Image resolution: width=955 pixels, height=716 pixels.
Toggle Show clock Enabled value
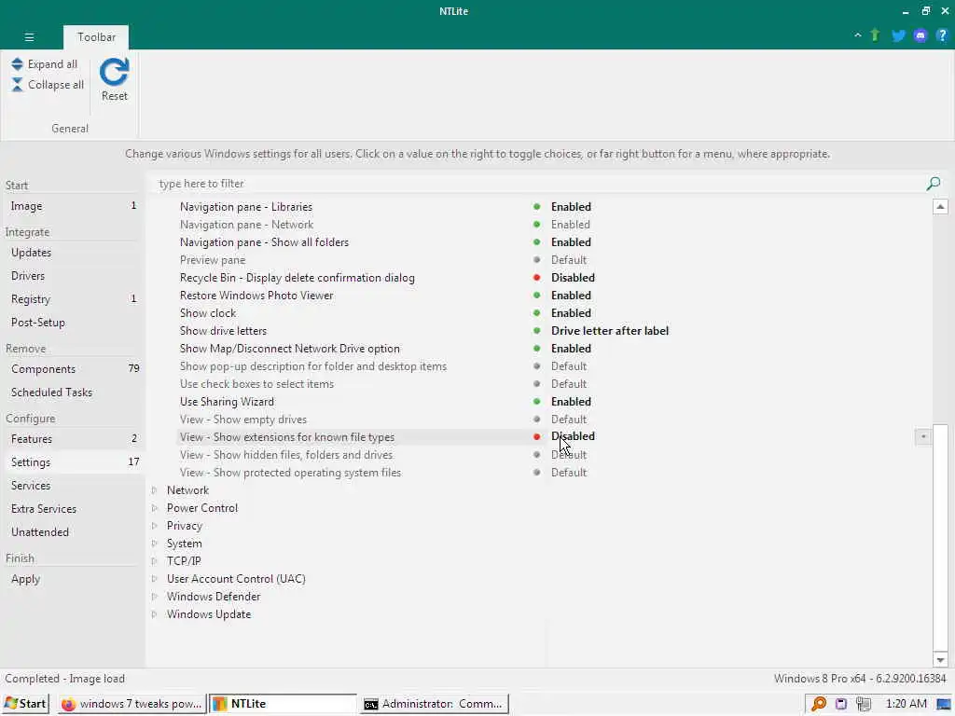[571, 313]
